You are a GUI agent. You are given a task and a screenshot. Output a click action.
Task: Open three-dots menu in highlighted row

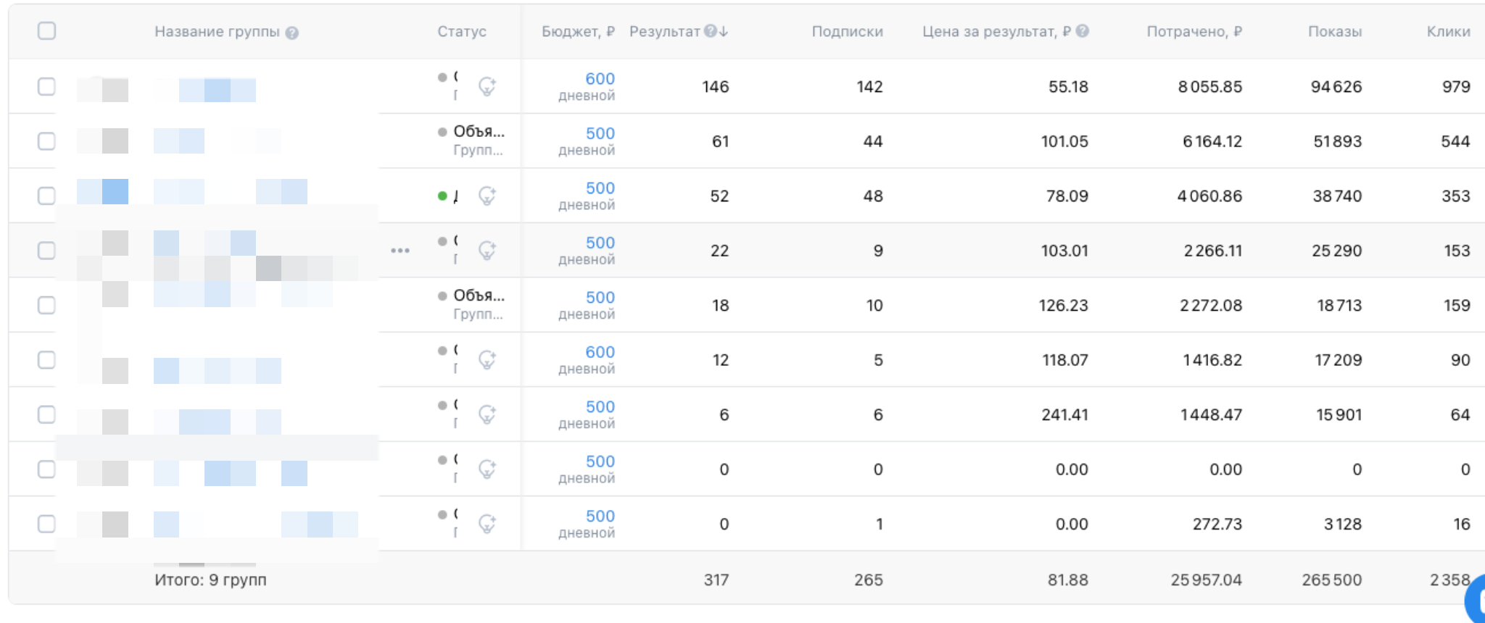pos(400,251)
